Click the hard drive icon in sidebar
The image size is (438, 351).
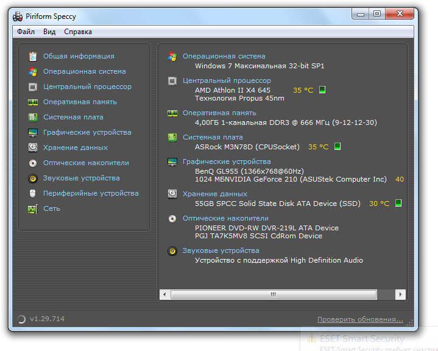point(33,147)
